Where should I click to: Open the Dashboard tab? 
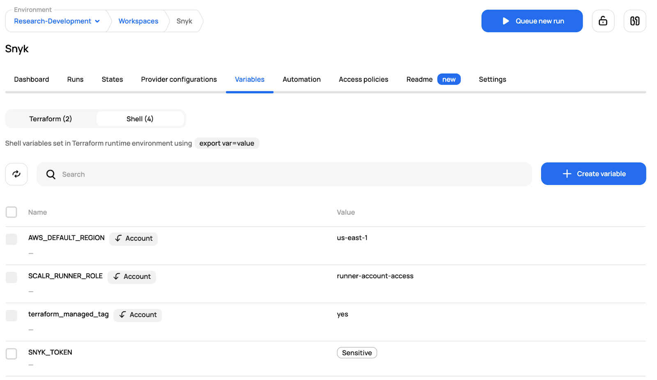pos(32,79)
